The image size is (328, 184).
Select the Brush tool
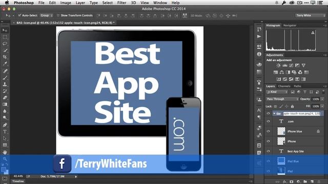click(x=5, y=78)
